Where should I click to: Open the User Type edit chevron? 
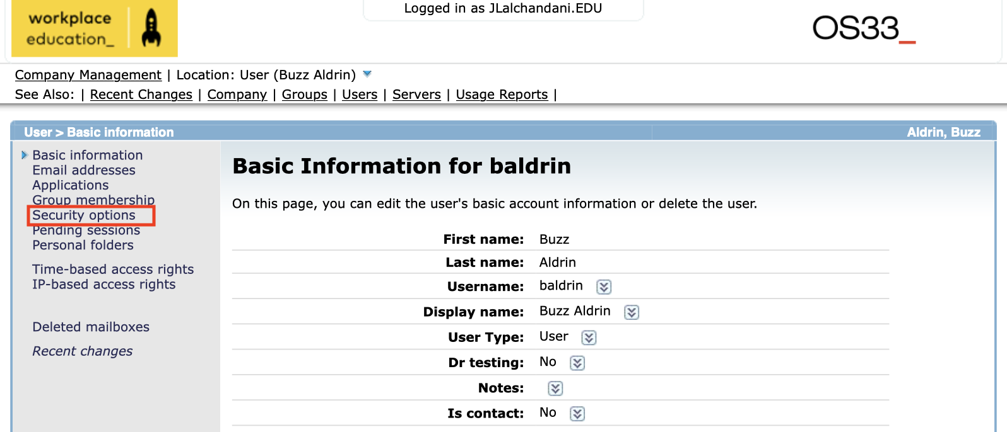coord(589,338)
